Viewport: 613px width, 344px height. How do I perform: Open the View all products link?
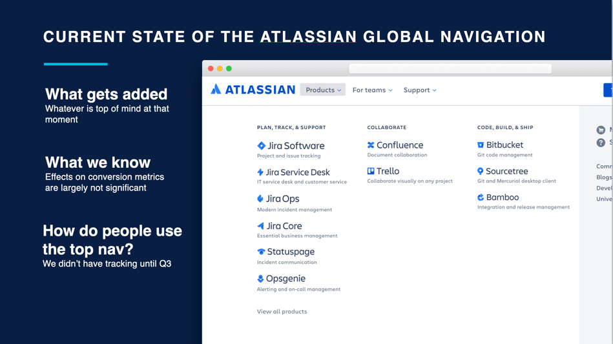pos(282,312)
